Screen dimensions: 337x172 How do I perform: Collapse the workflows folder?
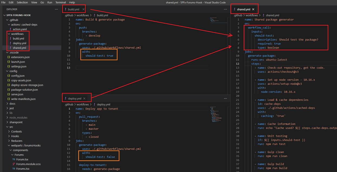pyautogui.click(x=17, y=34)
